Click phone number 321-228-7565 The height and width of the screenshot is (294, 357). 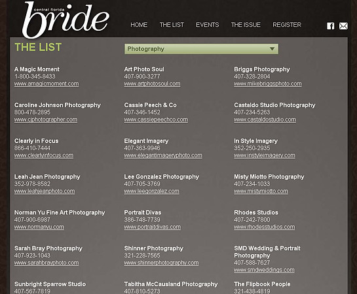point(142,255)
